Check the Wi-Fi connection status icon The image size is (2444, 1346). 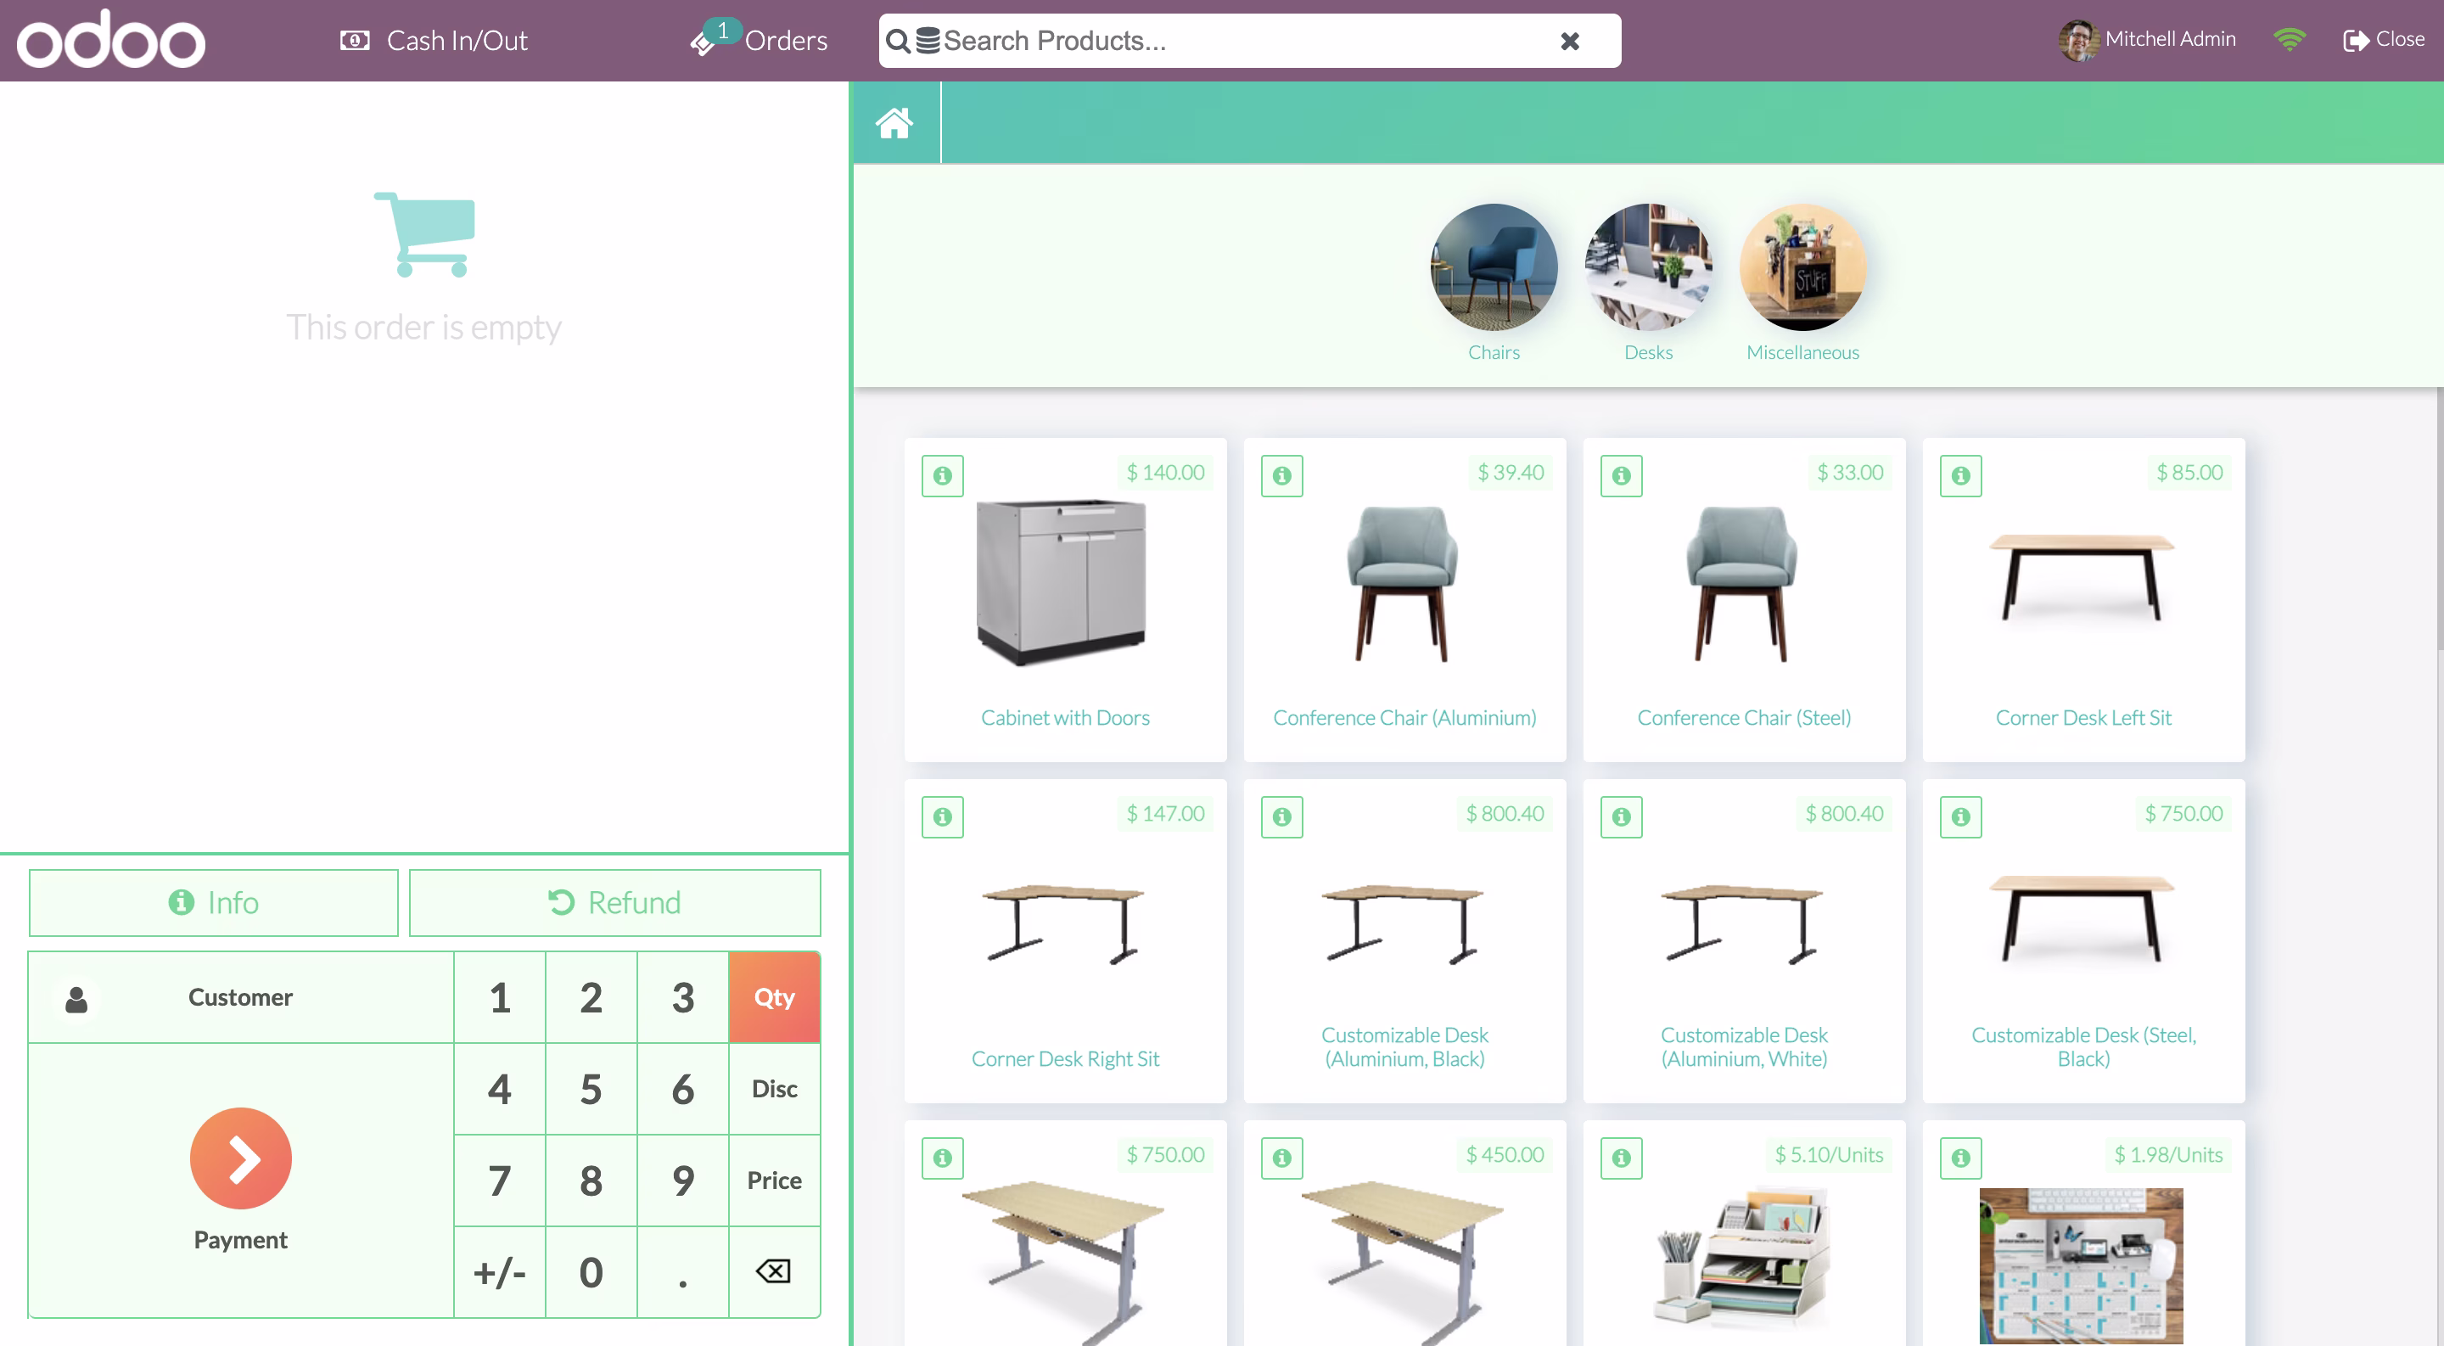click(2290, 40)
